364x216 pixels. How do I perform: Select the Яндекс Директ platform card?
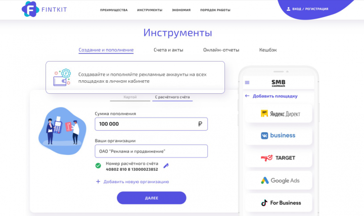279,114
